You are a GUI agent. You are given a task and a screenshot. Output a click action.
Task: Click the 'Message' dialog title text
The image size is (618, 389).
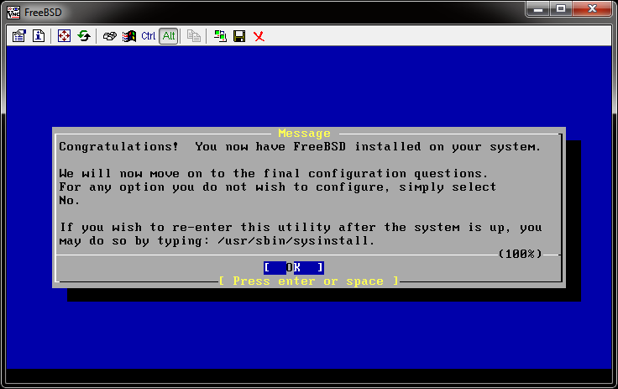[304, 134]
